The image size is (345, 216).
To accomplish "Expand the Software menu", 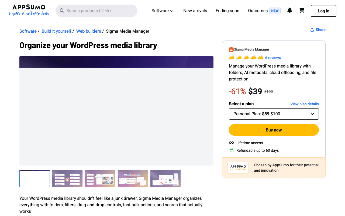I will click(x=163, y=11).
